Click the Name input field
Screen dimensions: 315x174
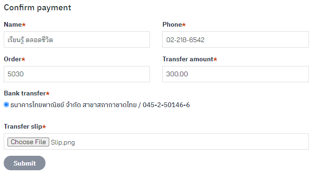[77, 39]
